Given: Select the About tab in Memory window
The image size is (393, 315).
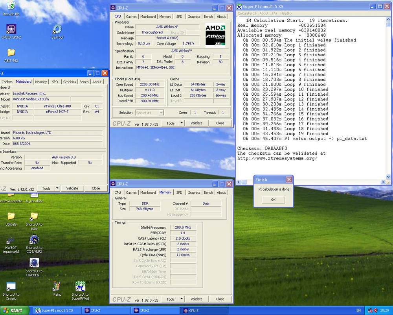Looking at the screenshot, I should click(221, 193).
